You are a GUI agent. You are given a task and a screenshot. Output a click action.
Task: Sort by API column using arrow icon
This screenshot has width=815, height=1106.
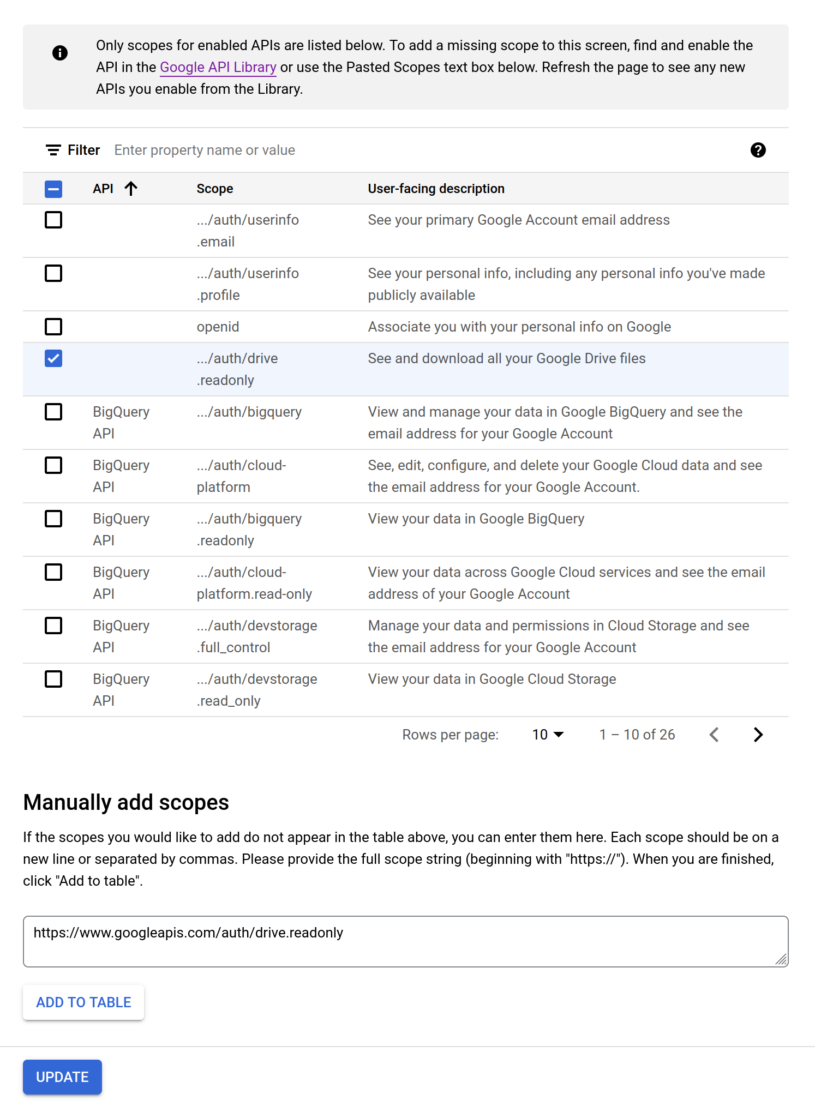pos(131,189)
